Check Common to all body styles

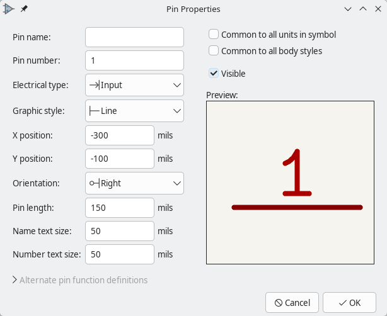214,51
